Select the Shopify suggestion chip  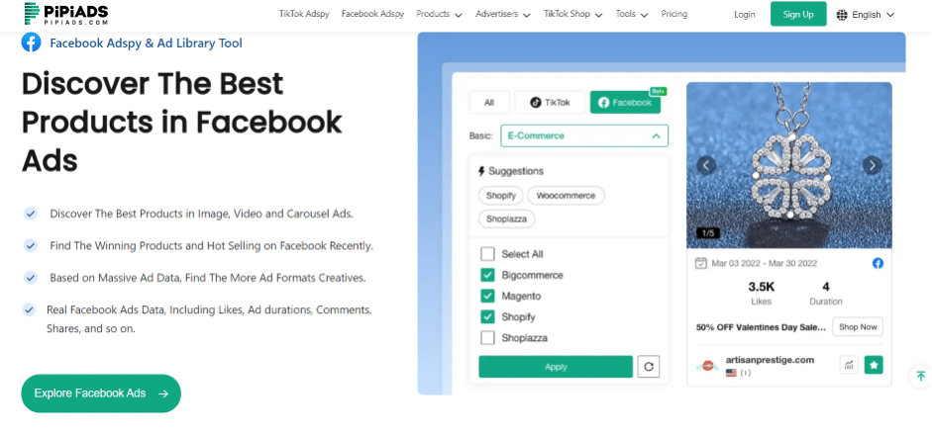(500, 195)
